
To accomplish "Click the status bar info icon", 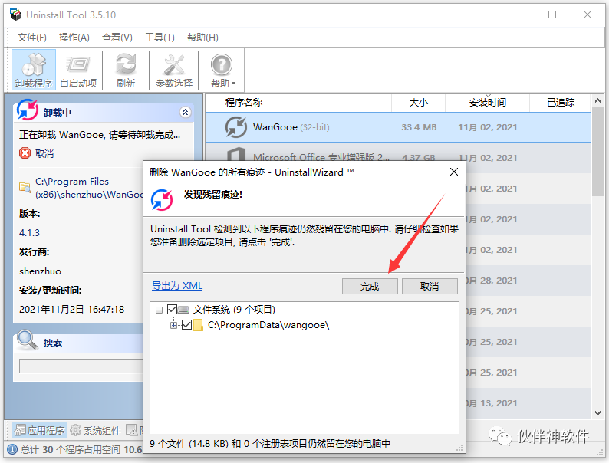I will pyautogui.click(x=12, y=449).
